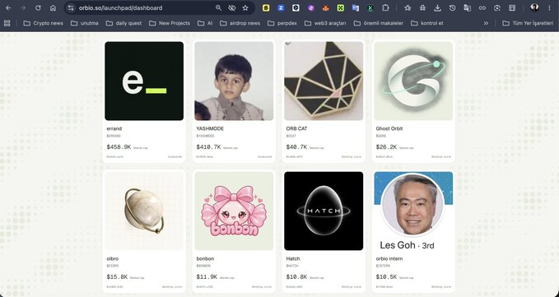Click the sparkle star toolbar icon
The width and height of the screenshot is (559, 297).
coord(408,8)
